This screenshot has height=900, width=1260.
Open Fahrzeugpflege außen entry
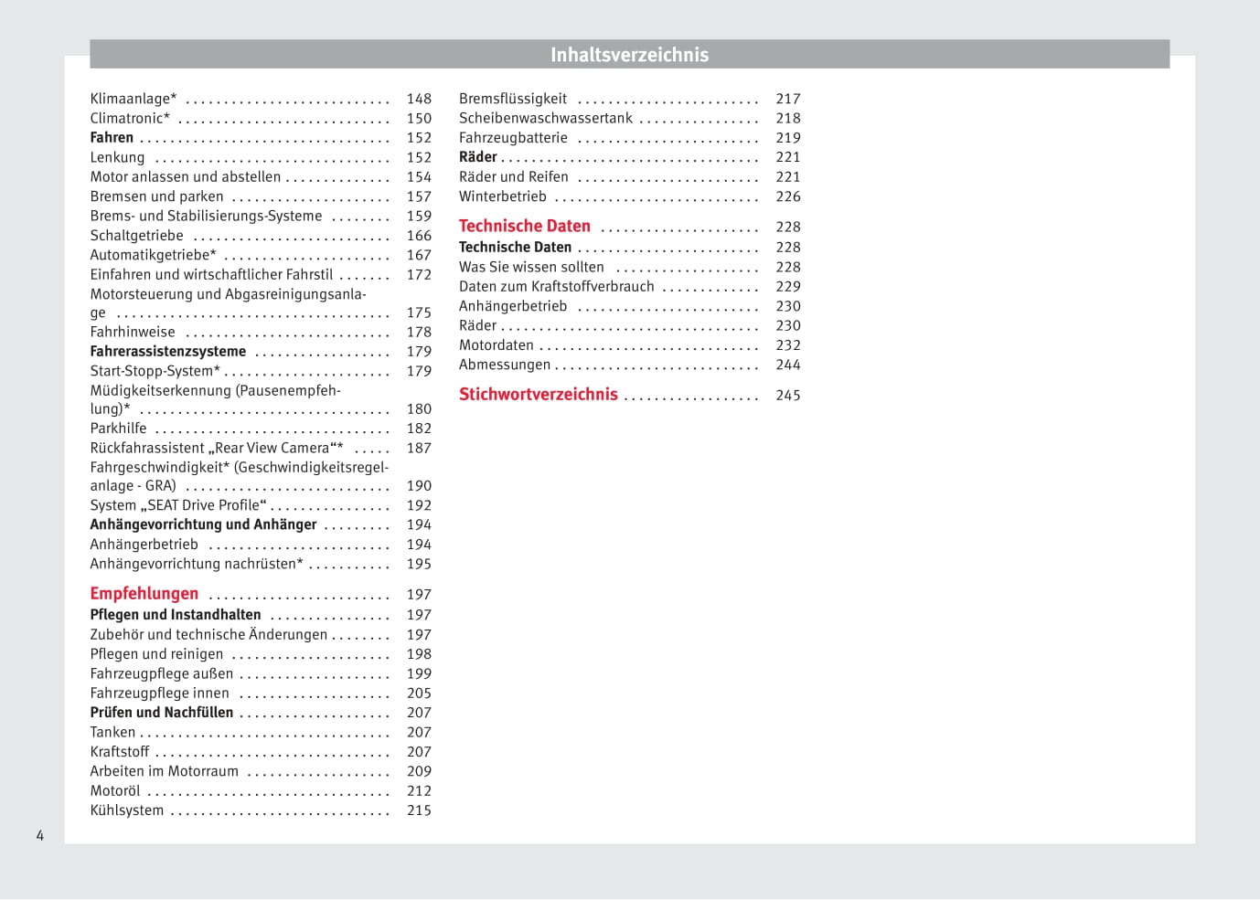[162, 674]
